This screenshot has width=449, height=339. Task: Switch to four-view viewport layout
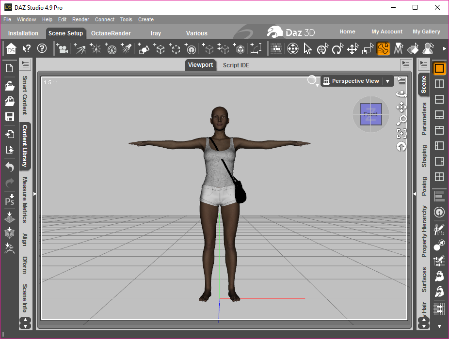tap(439, 177)
